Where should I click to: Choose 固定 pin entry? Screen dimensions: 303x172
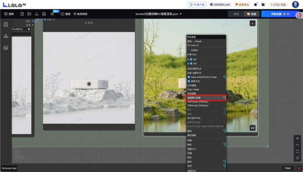pyautogui.click(x=206, y=158)
